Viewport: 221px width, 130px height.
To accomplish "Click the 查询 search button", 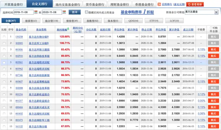I will (x=75, y=12).
